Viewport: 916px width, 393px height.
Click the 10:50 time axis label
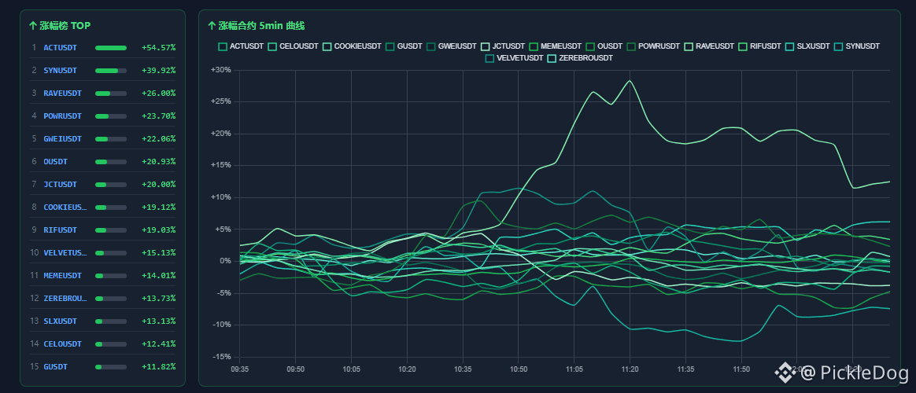[x=518, y=369]
